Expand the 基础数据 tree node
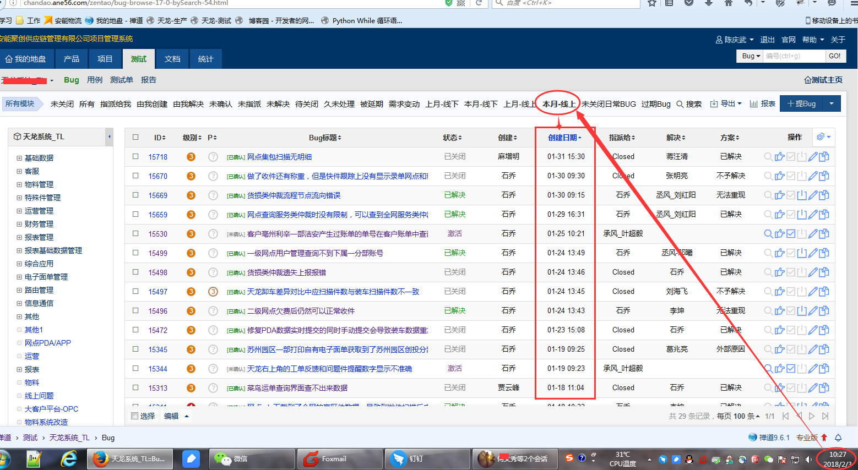858x470 pixels. click(x=19, y=158)
